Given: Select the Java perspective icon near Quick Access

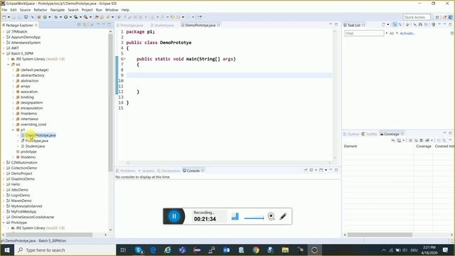Looking at the screenshot, I should [x=451, y=17].
